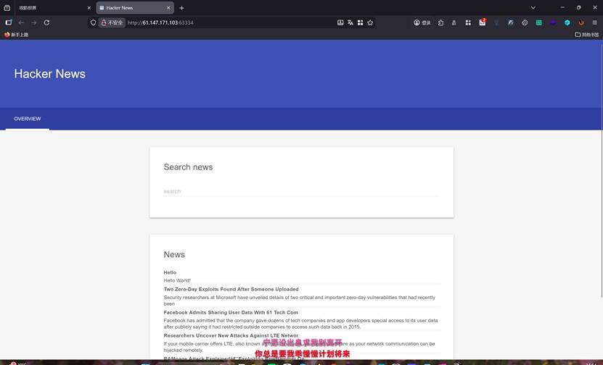Select the Hello news title
This screenshot has height=365, width=603.
point(170,272)
